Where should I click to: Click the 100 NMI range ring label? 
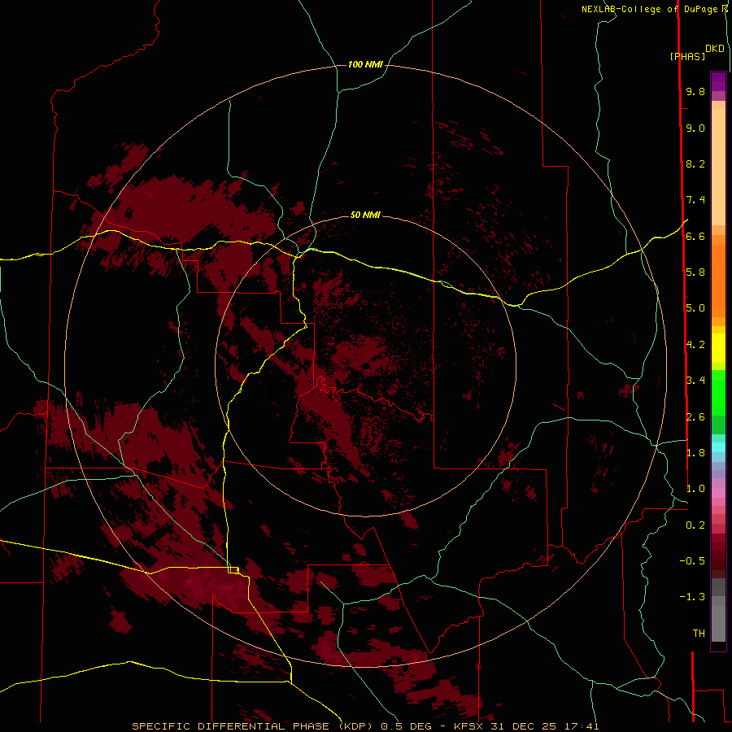365,64
